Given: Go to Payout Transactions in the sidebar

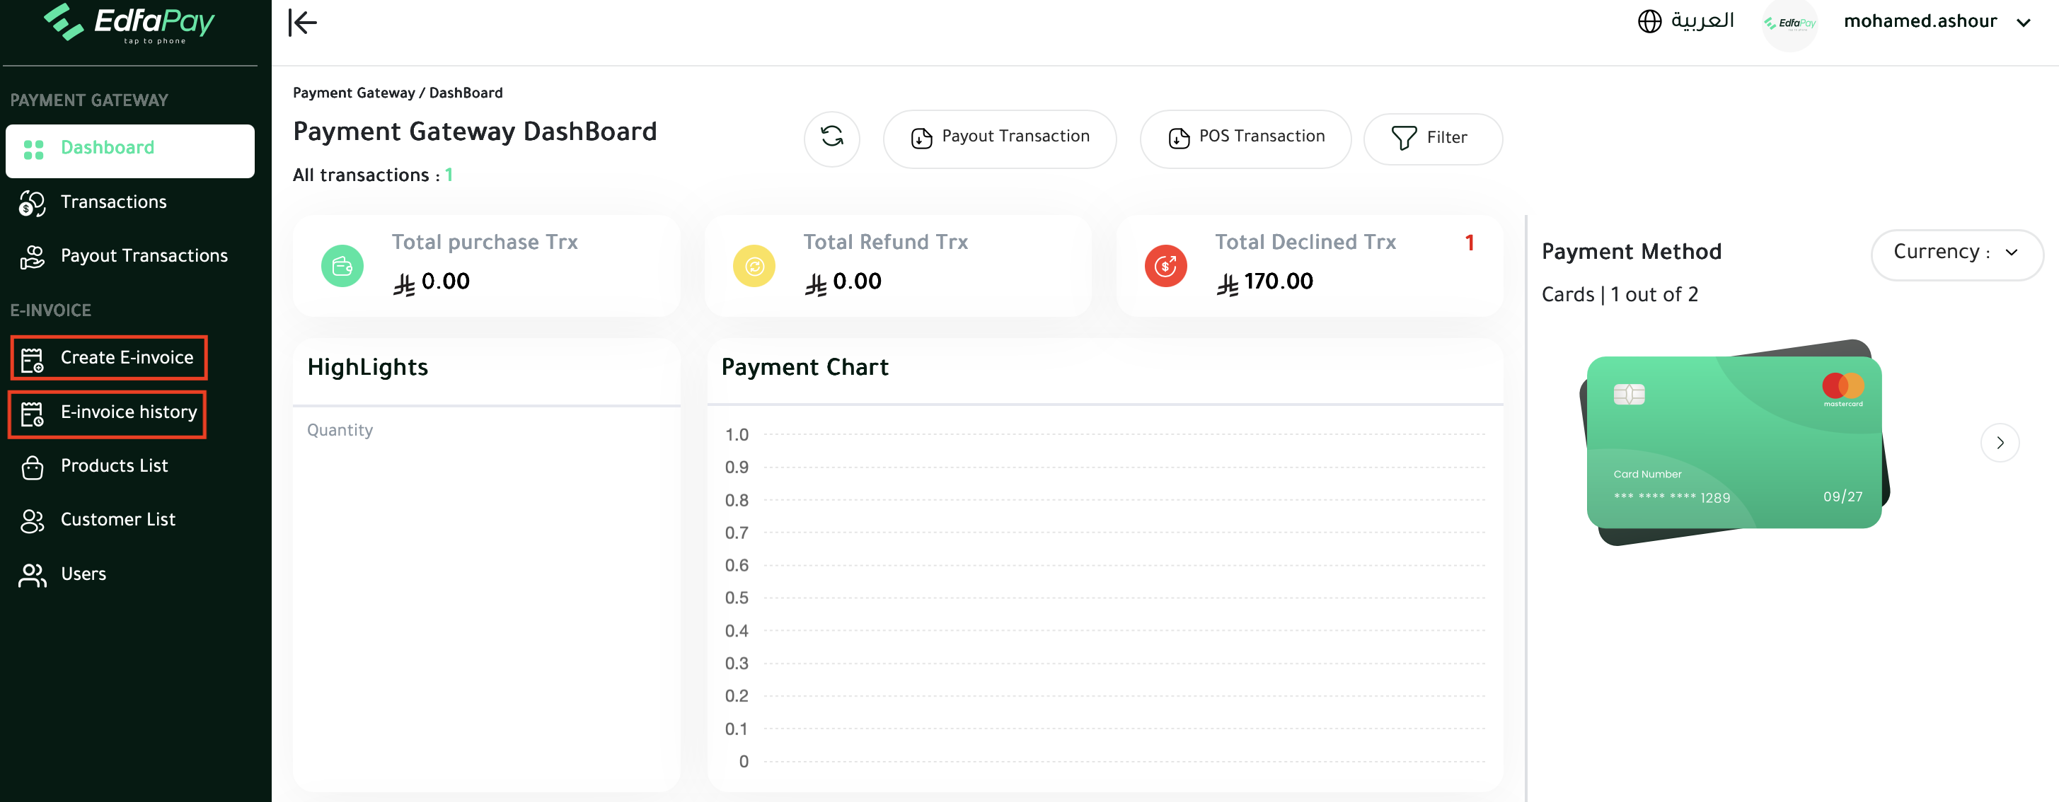Looking at the screenshot, I should (x=144, y=255).
